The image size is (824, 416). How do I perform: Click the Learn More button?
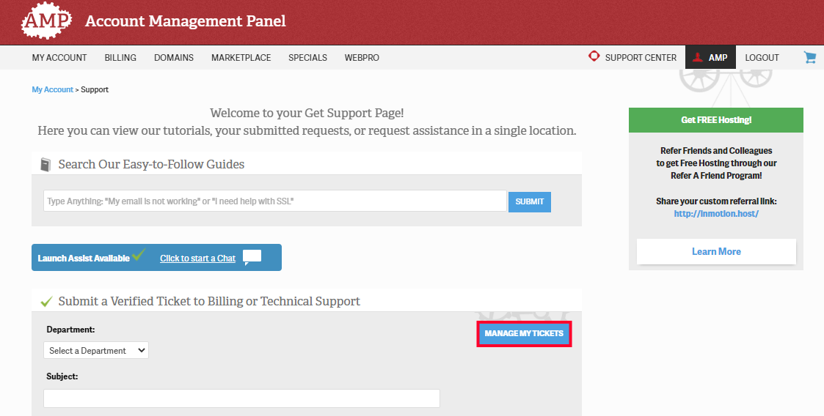pyautogui.click(x=716, y=251)
